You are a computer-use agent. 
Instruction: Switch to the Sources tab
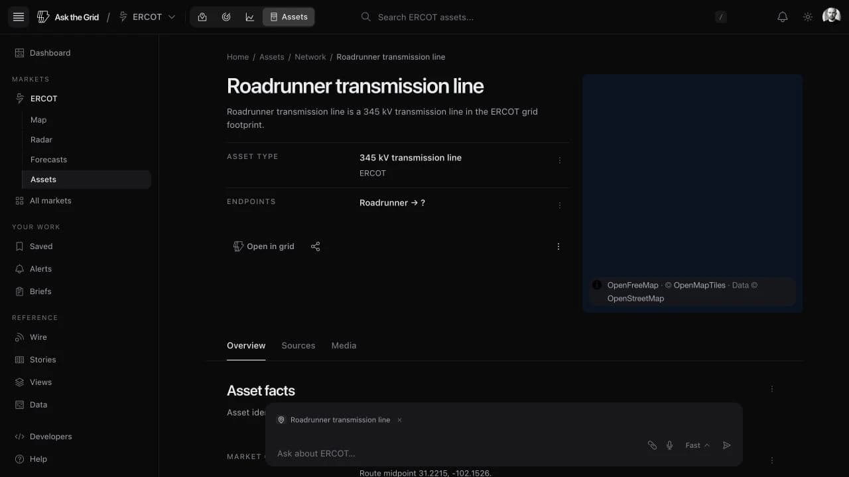point(298,346)
